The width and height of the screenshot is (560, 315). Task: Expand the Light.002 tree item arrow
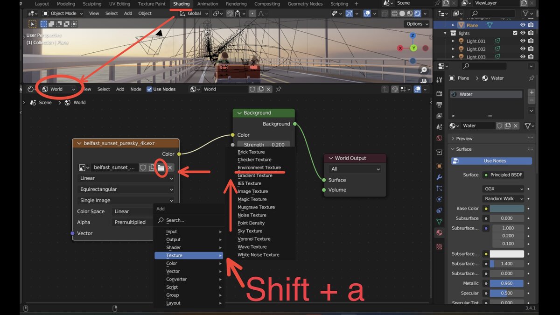453,49
